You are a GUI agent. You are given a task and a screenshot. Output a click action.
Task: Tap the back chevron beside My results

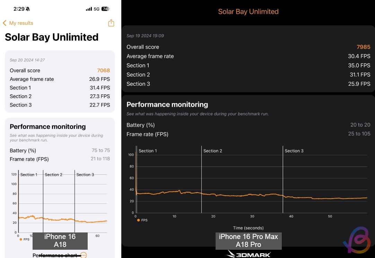pos(5,23)
